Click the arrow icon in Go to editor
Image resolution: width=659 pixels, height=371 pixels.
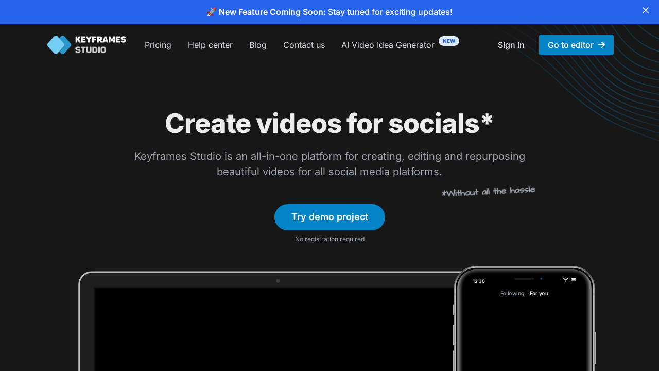pyautogui.click(x=601, y=45)
